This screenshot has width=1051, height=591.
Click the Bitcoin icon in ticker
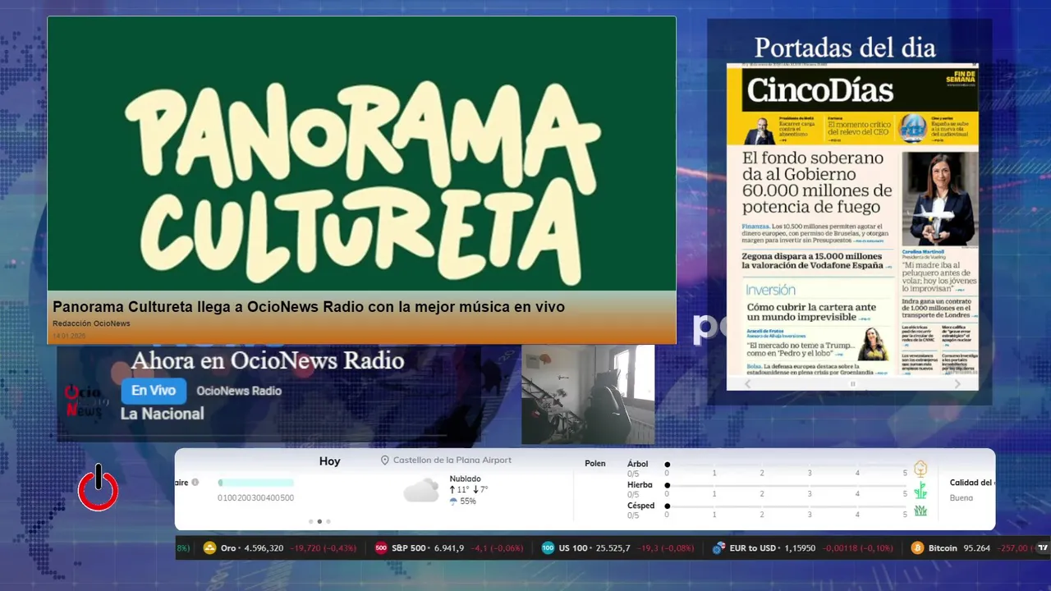click(917, 548)
